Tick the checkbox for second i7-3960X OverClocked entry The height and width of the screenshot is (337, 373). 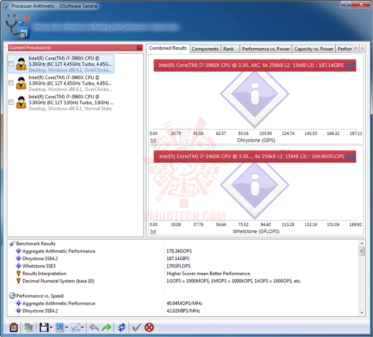11,83
